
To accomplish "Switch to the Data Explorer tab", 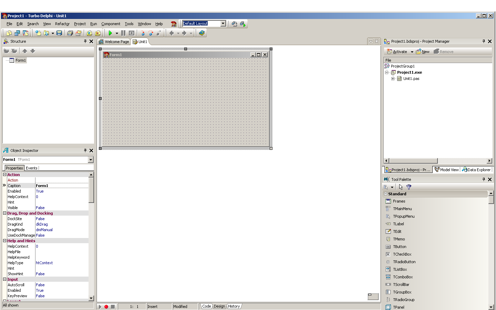I will pos(477,170).
